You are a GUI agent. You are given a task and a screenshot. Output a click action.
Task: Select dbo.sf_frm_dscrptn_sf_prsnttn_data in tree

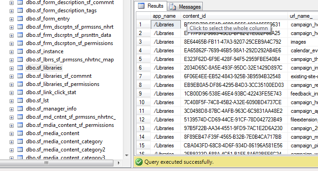pos(68,35)
